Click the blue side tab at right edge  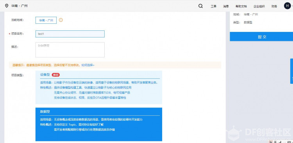291,71
